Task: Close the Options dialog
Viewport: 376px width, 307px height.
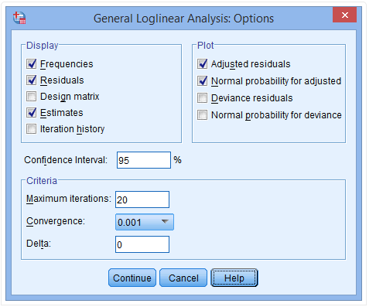Action: click(x=345, y=15)
